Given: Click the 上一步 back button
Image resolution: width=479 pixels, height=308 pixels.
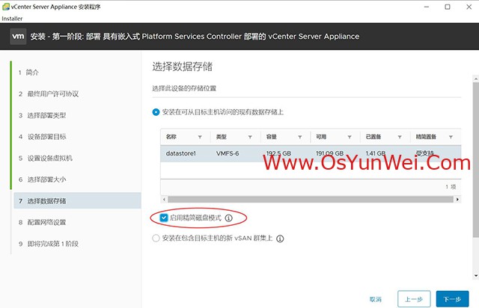Looking at the screenshot, I should pyautogui.click(x=414, y=299).
